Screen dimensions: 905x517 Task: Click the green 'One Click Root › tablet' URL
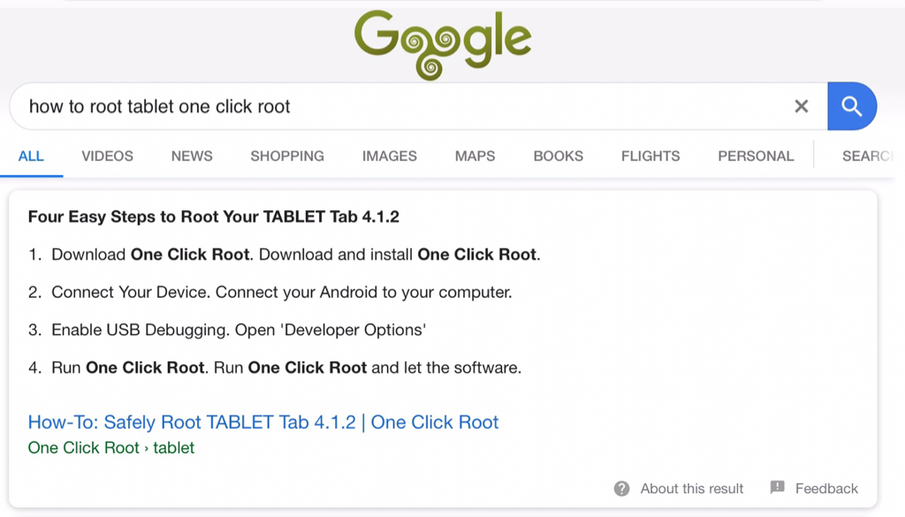tap(111, 448)
